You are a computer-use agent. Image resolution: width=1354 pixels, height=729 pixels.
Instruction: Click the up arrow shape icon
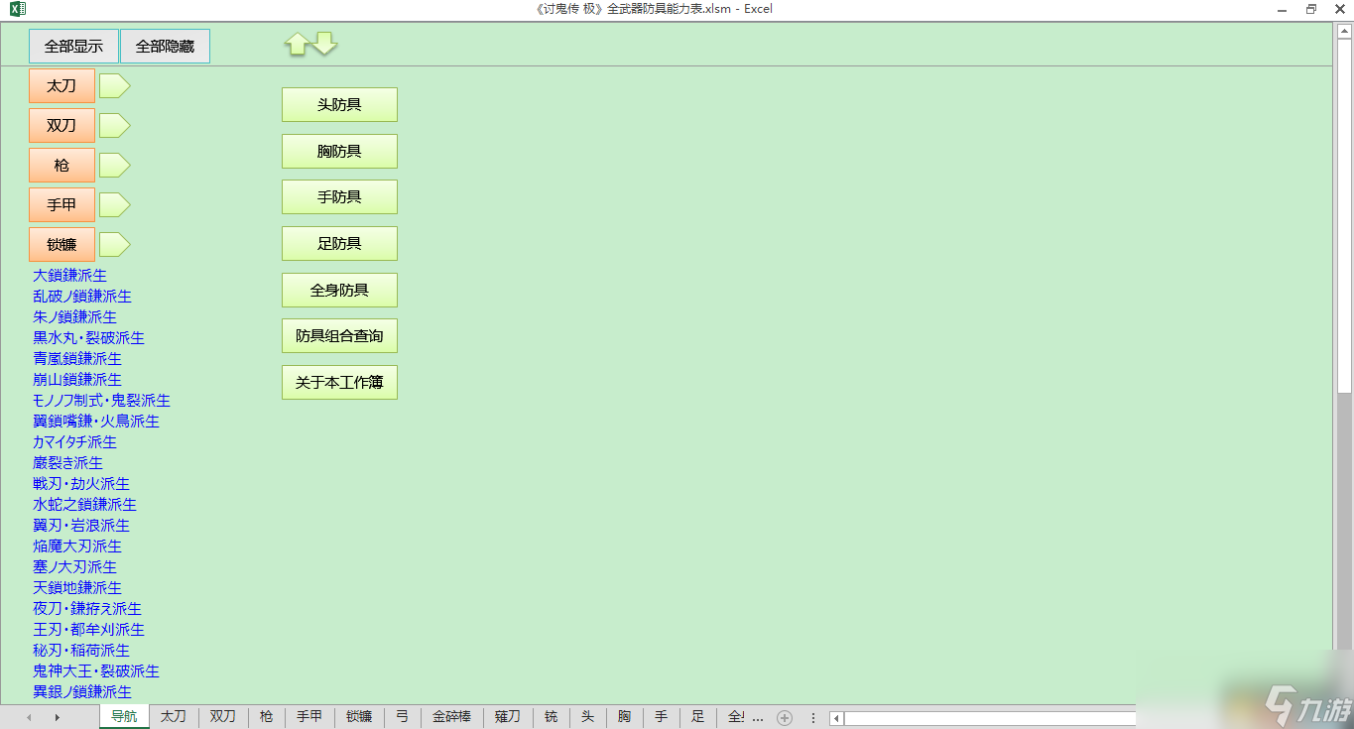click(297, 44)
